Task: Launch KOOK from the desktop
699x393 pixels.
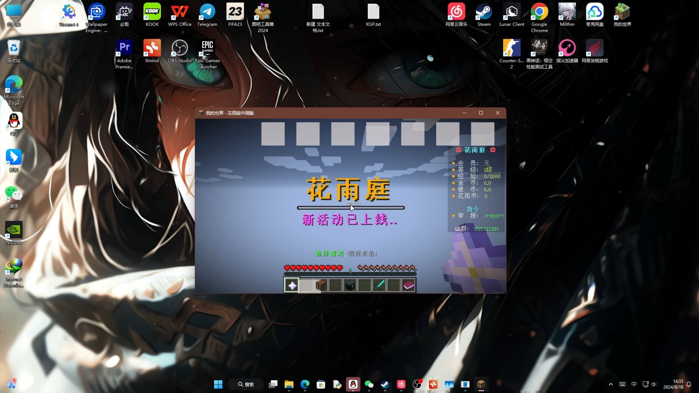Action: tap(152, 15)
